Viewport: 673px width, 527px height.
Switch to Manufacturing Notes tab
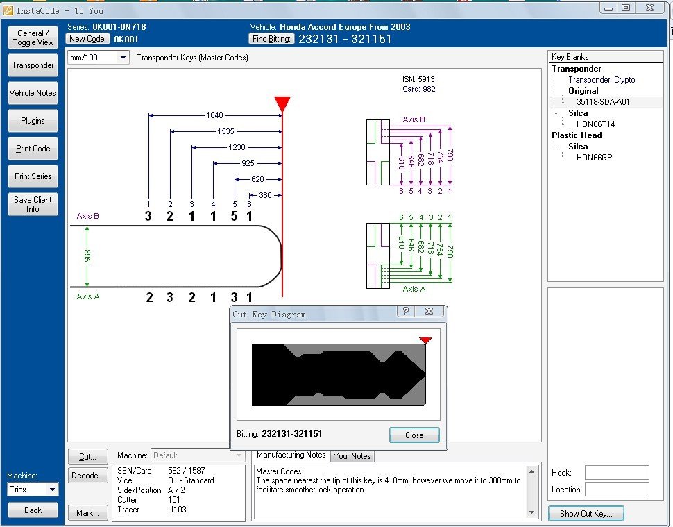(x=291, y=455)
